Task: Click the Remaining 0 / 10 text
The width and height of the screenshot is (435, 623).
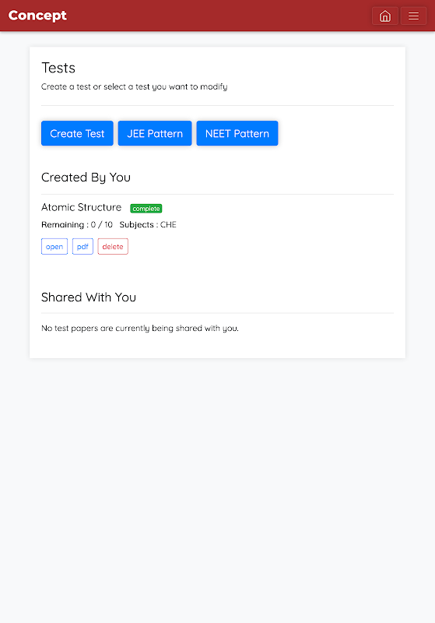Action: (x=77, y=224)
